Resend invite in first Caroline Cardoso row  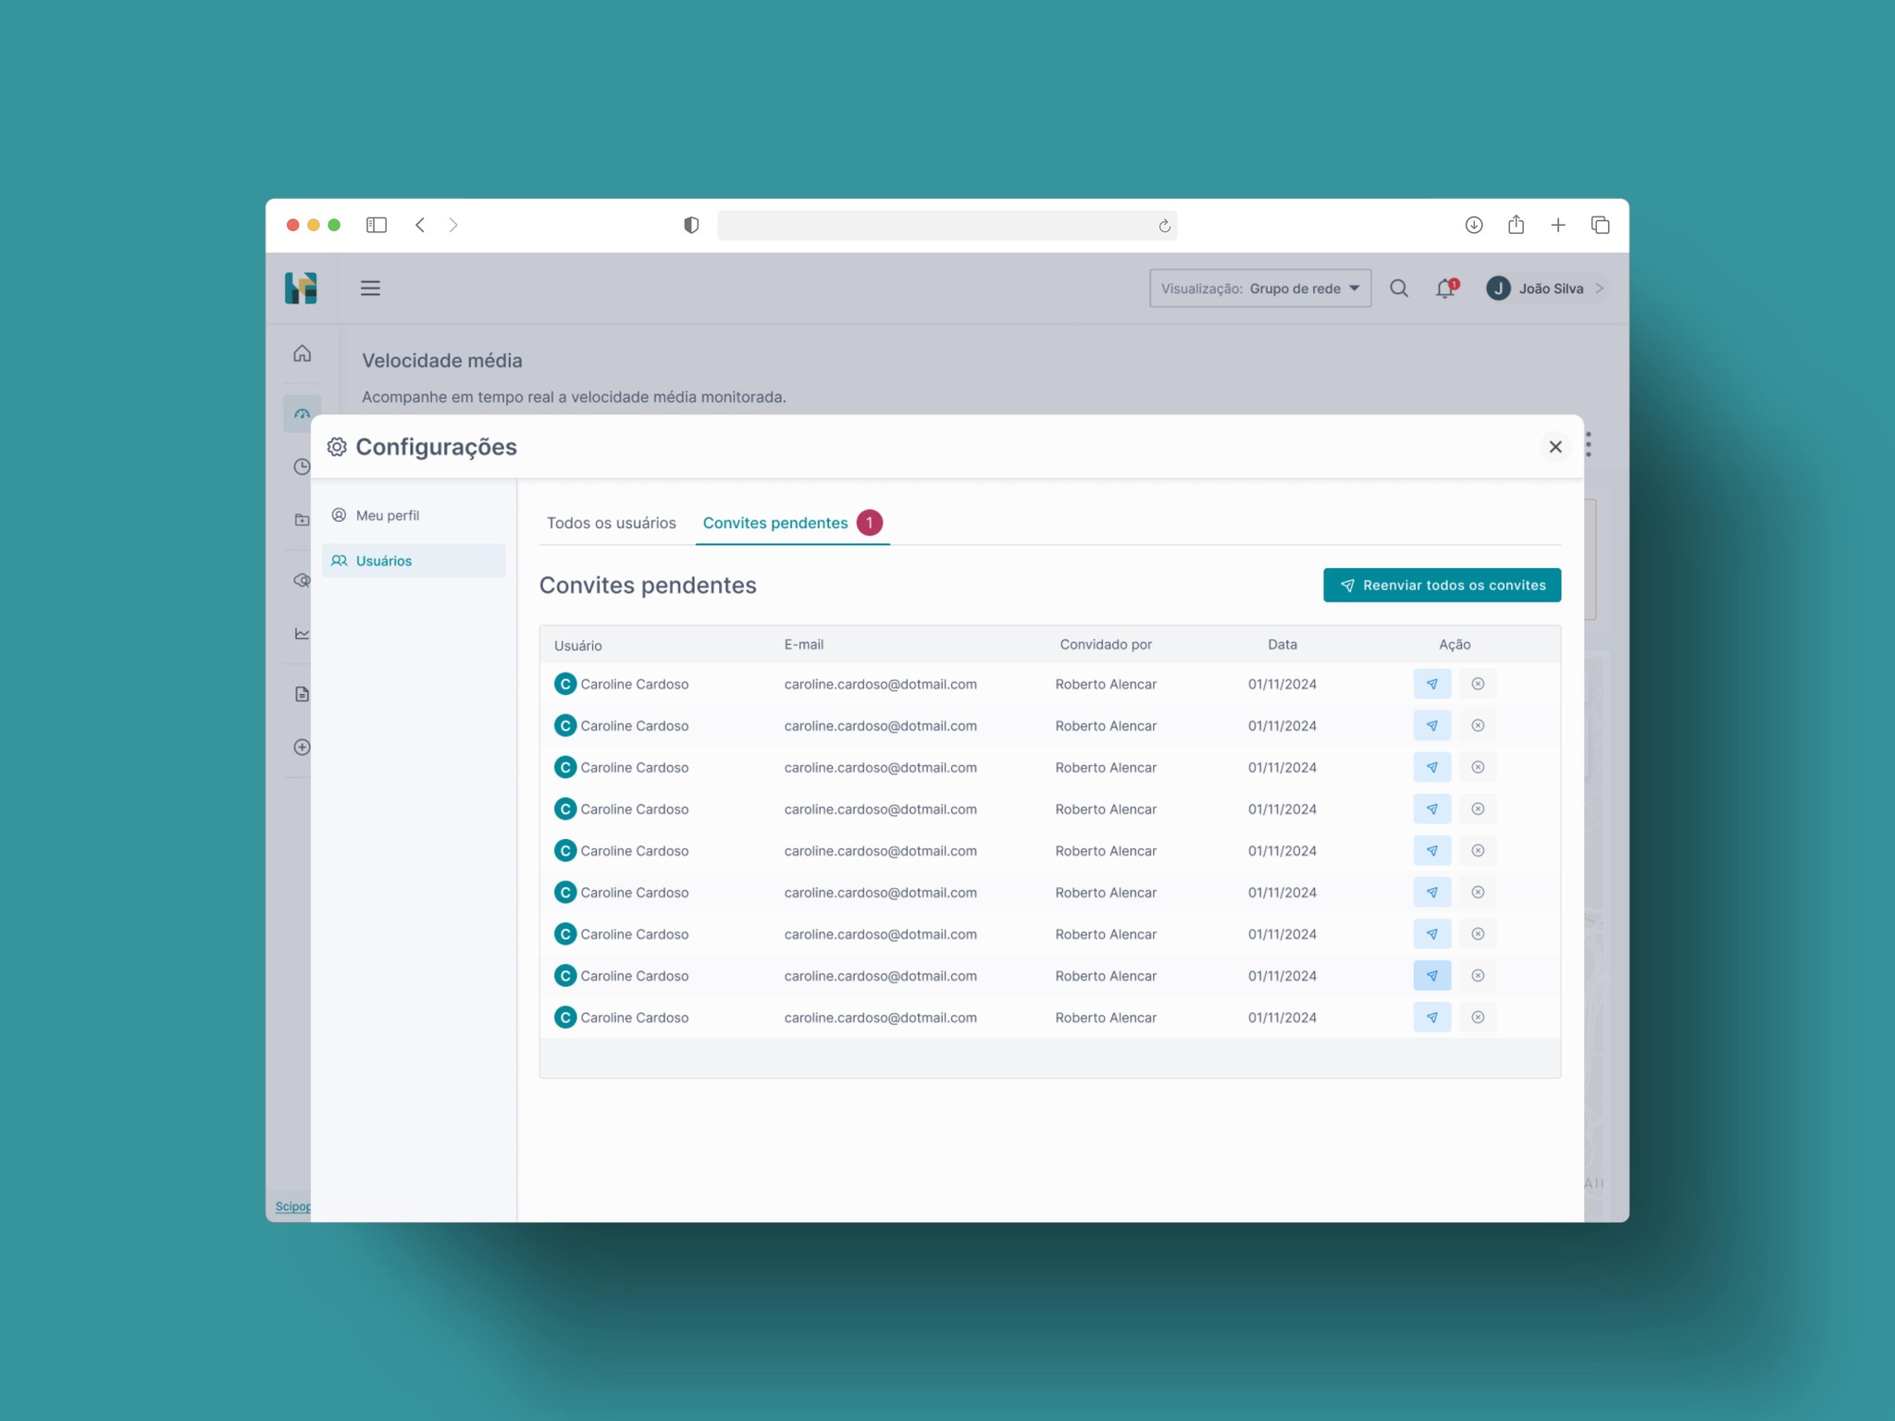[x=1431, y=684]
